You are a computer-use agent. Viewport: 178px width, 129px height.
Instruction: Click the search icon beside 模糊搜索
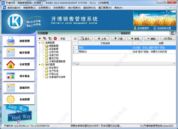click(x=173, y=33)
